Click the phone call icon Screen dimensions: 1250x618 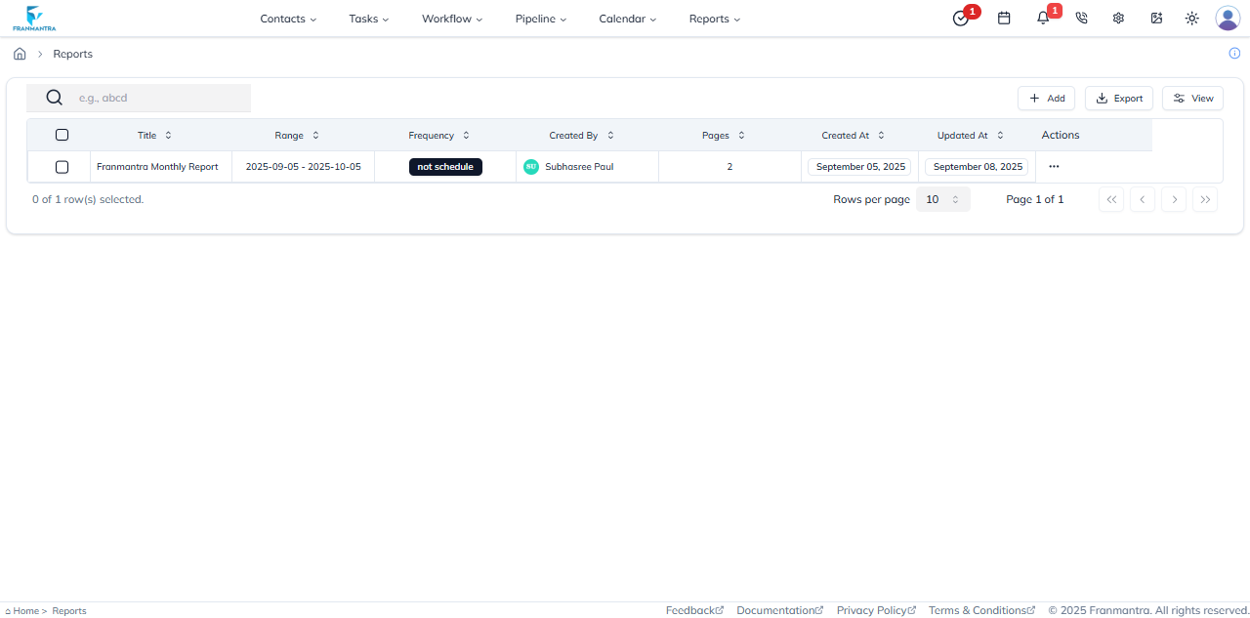(x=1081, y=18)
